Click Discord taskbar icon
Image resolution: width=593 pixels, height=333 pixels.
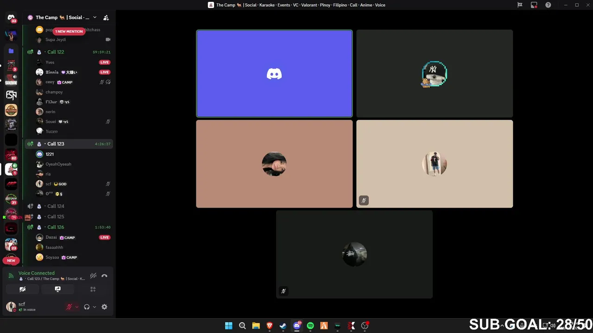297,326
